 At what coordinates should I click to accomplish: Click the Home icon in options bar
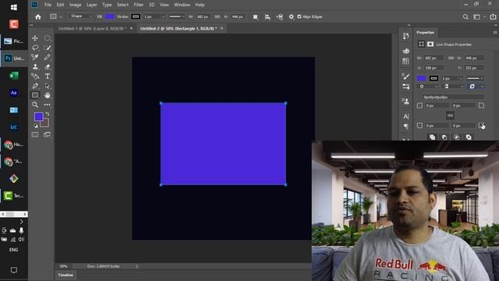click(x=38, y=17)
